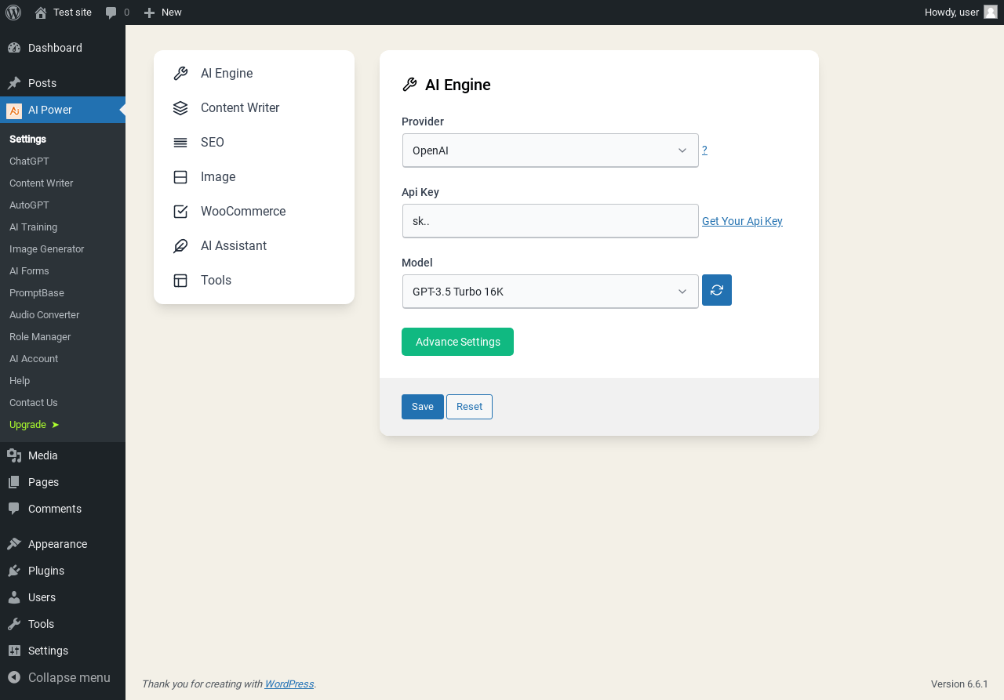Reset the AI Engine settings
This screenshot has width=1004, height=700.
(469, 407)
